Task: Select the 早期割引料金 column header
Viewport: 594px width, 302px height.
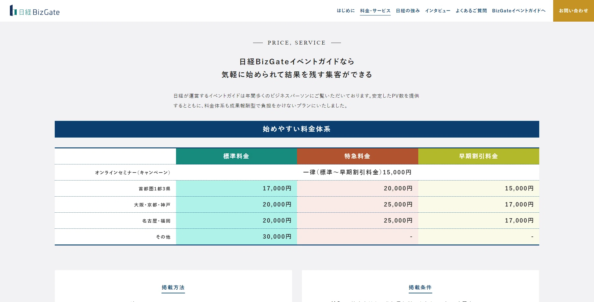Action: [x=479, y=156]
